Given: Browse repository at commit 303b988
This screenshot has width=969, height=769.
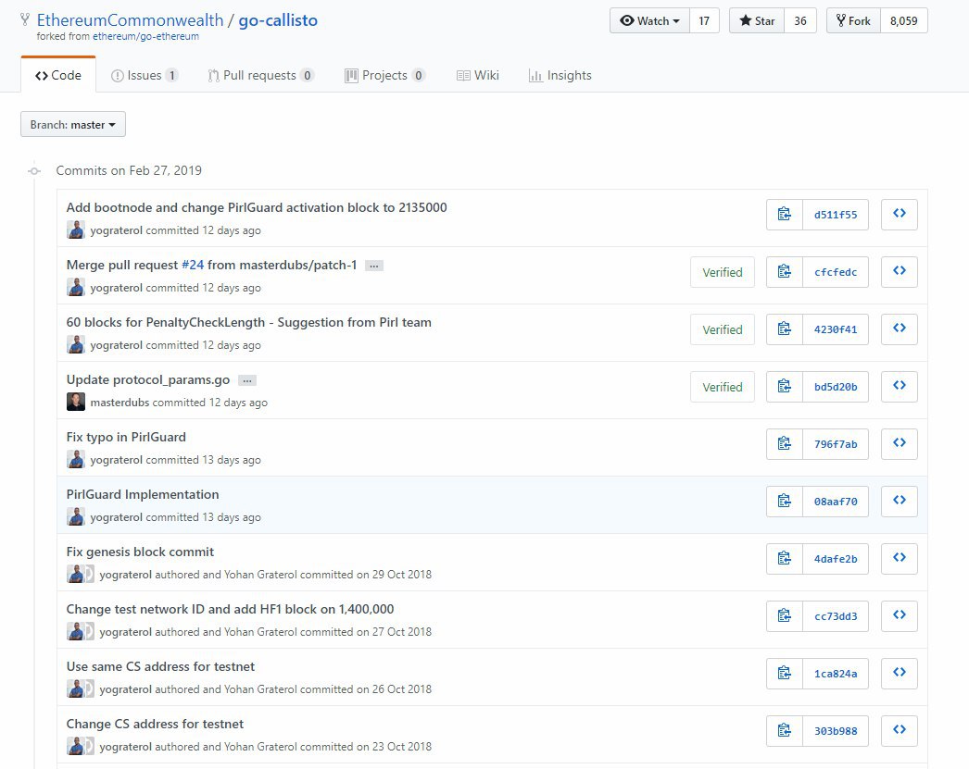Looking at the screenshot, I should click(x=900, y=731).
